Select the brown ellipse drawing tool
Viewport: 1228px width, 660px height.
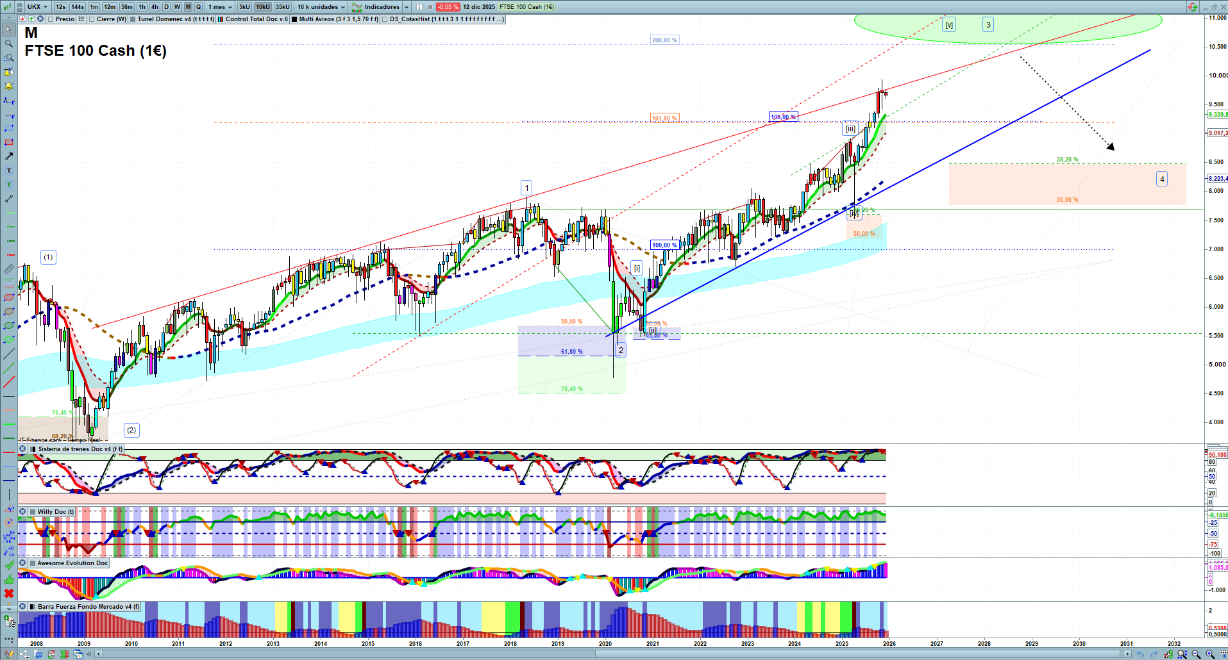click(9, 311)
